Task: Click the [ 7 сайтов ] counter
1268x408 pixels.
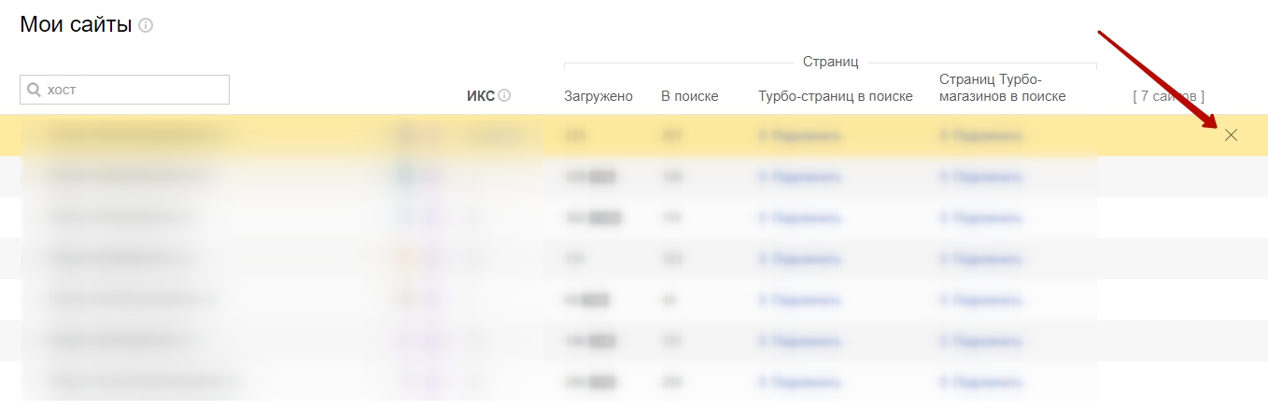Action: (1168, 96)
